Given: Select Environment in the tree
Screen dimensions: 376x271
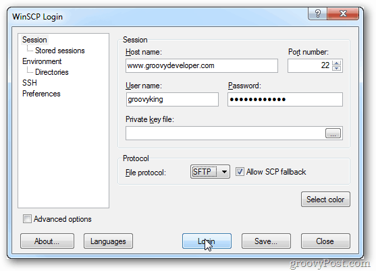Looking at the screenshot, I should [42, 61].
